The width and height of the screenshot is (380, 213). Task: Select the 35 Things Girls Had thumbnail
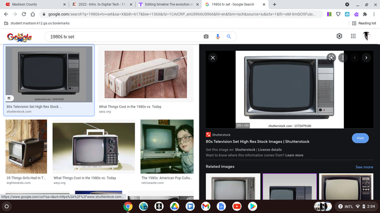(26, 147)
